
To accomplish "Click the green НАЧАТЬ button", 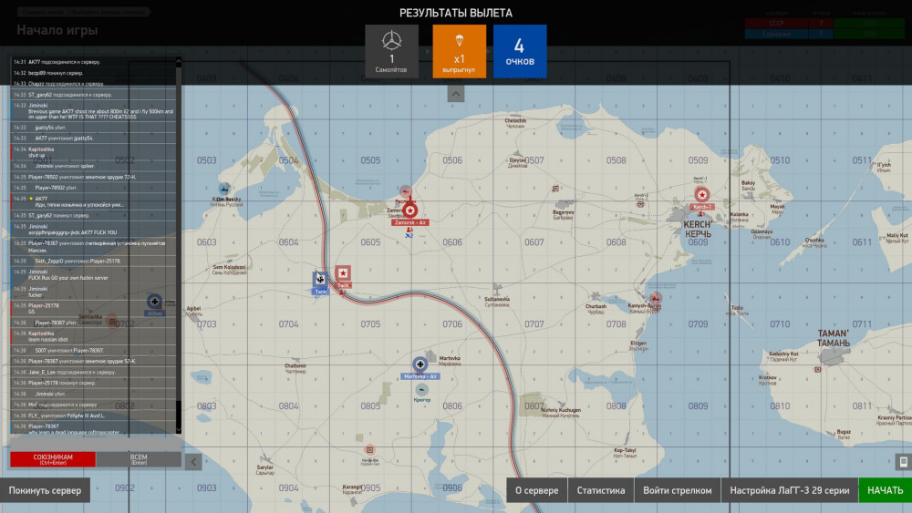I will [x=885, y=490].
